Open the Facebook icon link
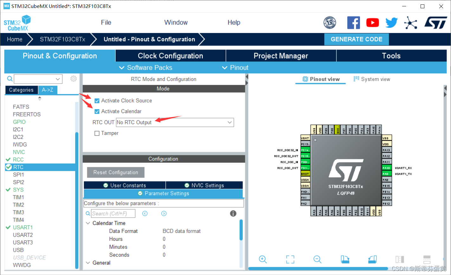451x275 pixels. pos(353,23)
